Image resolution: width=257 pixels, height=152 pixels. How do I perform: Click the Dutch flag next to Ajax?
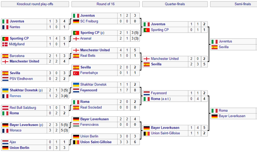tap(5, 142)
